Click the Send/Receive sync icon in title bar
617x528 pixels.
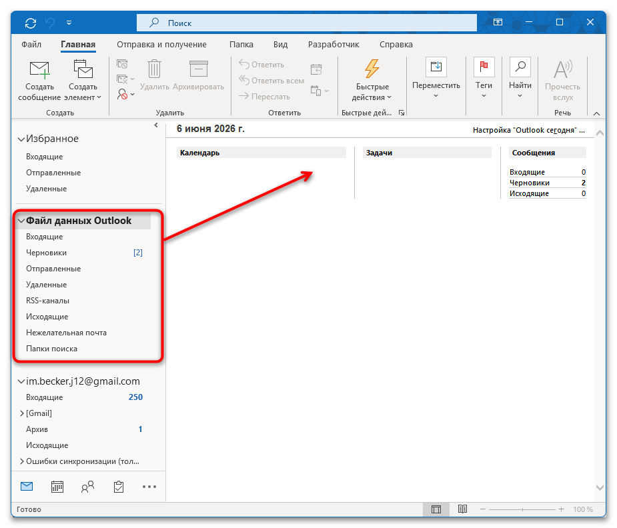pyautogui.click(x=31, y=23)
